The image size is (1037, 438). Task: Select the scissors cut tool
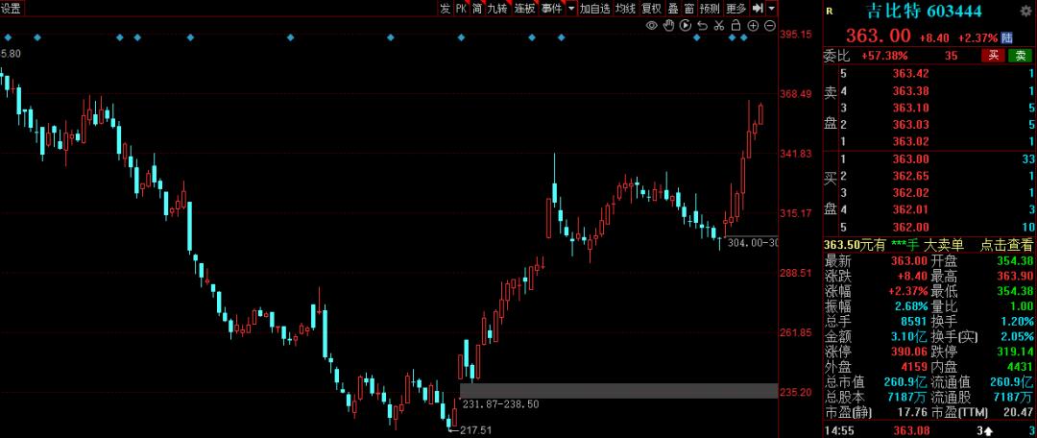719,26
